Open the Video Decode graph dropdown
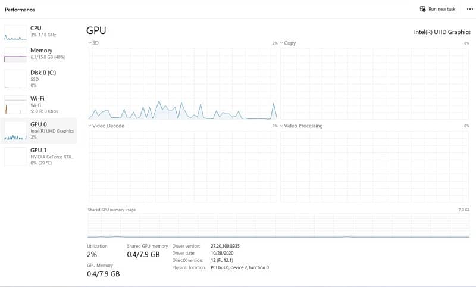This screenshot has width=476, height=287. tap(90, 126)
